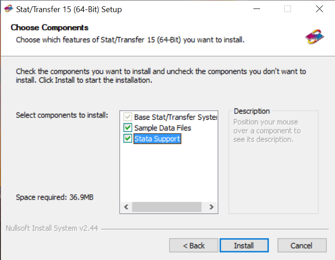
Task: Click the right scroll arrow in component list
Action: tap(211, 207)
